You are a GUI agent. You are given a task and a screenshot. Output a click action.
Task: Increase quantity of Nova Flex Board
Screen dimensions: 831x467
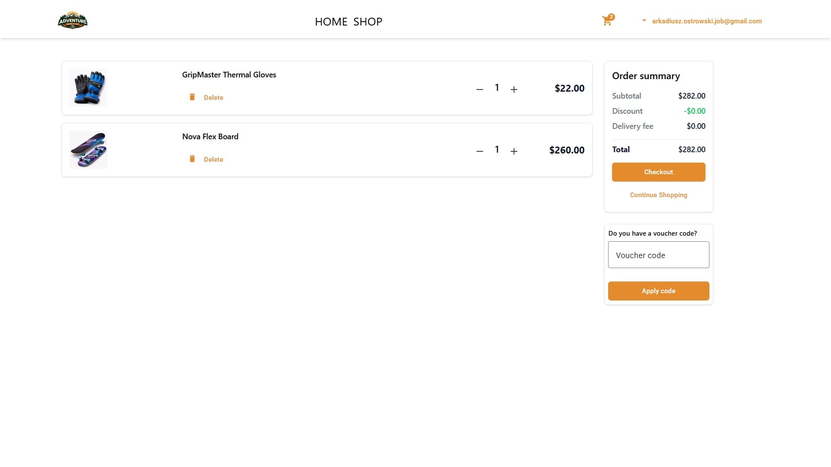pyautogui.click(x=514, y=151)
